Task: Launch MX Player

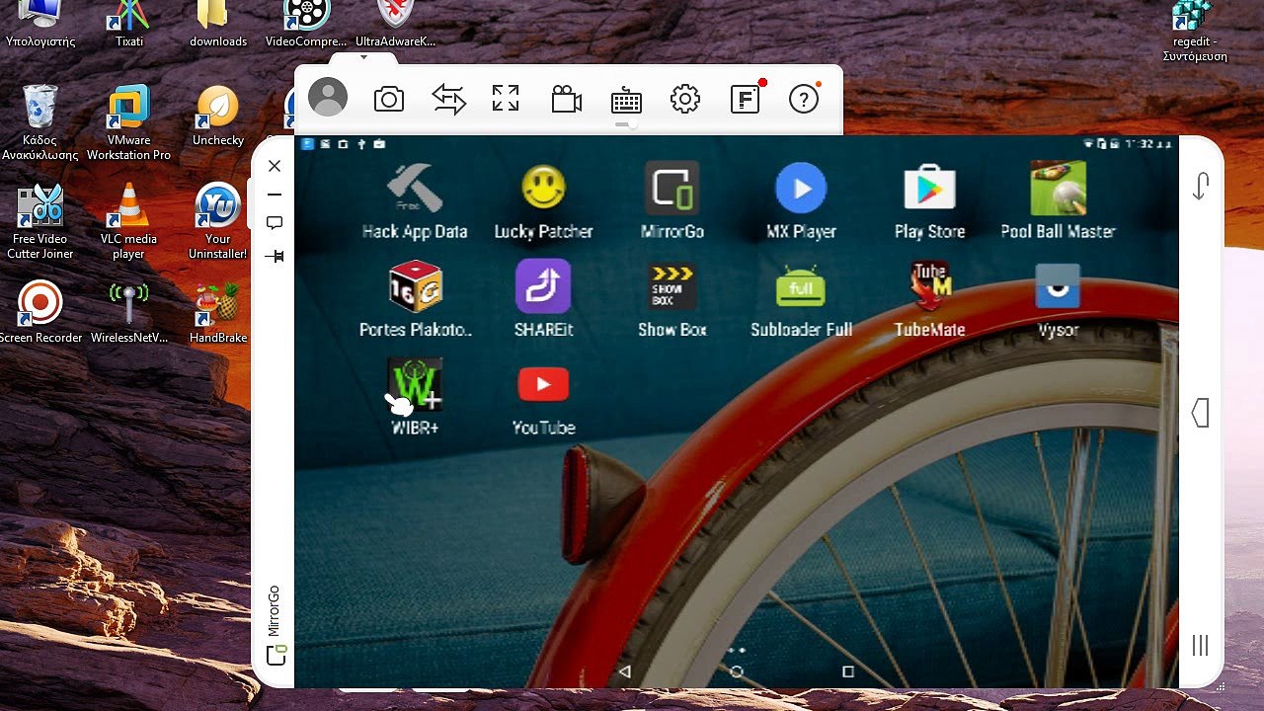Action: point(801,201)
